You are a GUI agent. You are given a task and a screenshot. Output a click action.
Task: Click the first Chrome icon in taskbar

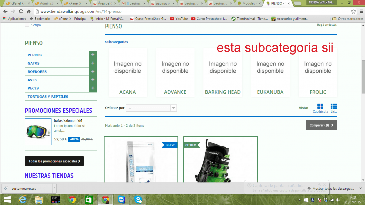pyautogui.click(x=72, y=200)
